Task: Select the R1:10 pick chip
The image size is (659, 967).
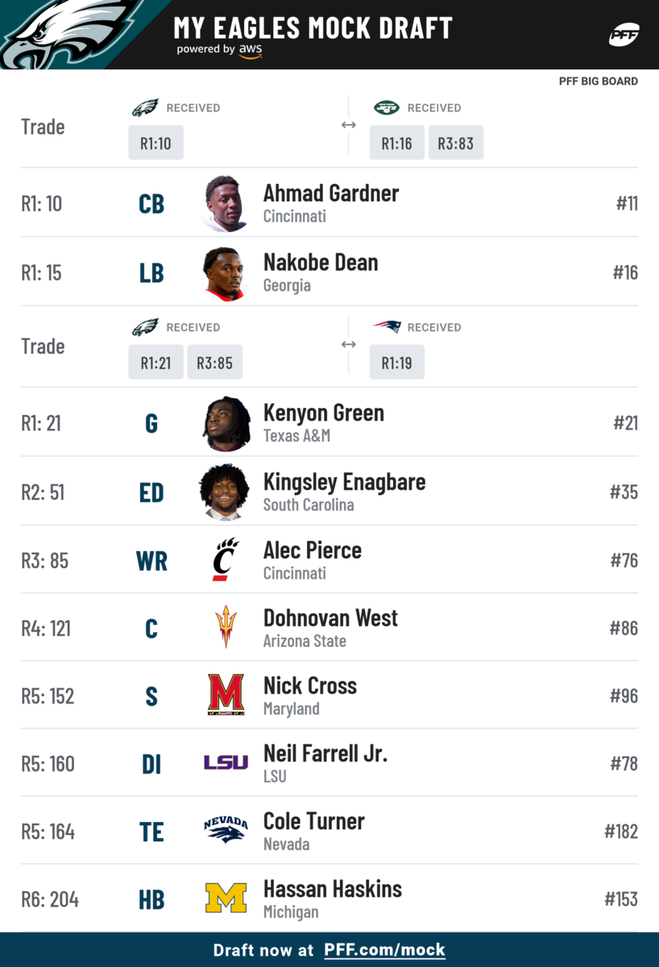Action: (x=155, y=143)
